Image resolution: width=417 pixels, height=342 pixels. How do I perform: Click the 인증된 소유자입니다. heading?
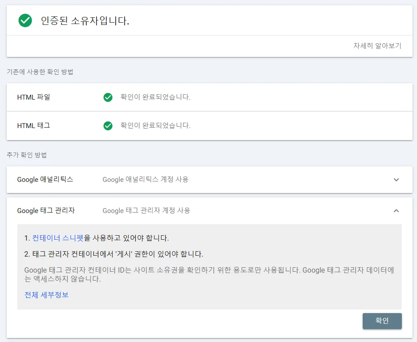85,21
